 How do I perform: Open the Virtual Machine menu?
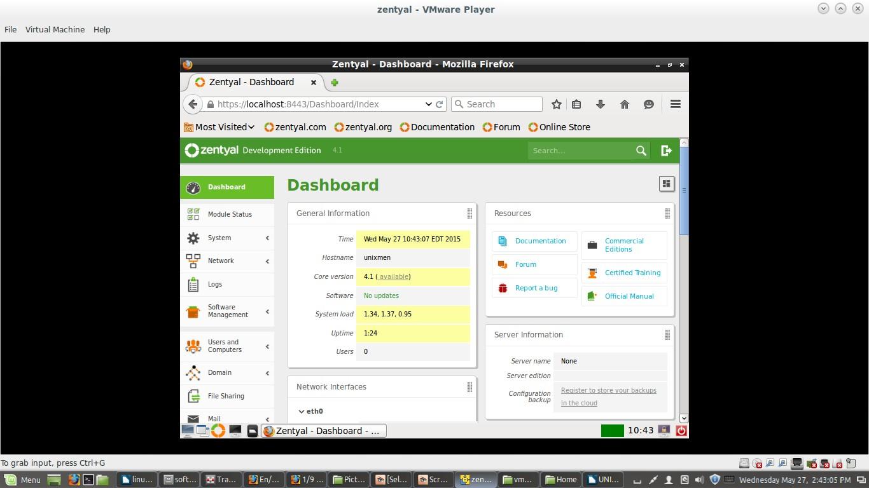[55, 29]
